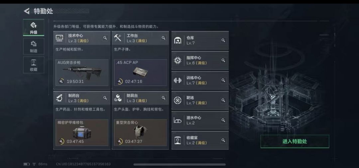Click the 靶场 target icon
Viewport: 359px width, 168px height.
click(178, 100)
